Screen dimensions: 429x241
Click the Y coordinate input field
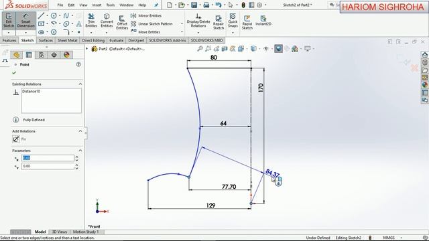point(48,166)
